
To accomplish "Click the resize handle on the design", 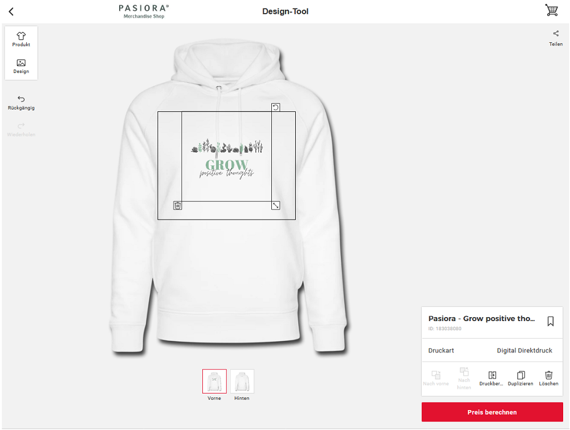I will 275,205.
